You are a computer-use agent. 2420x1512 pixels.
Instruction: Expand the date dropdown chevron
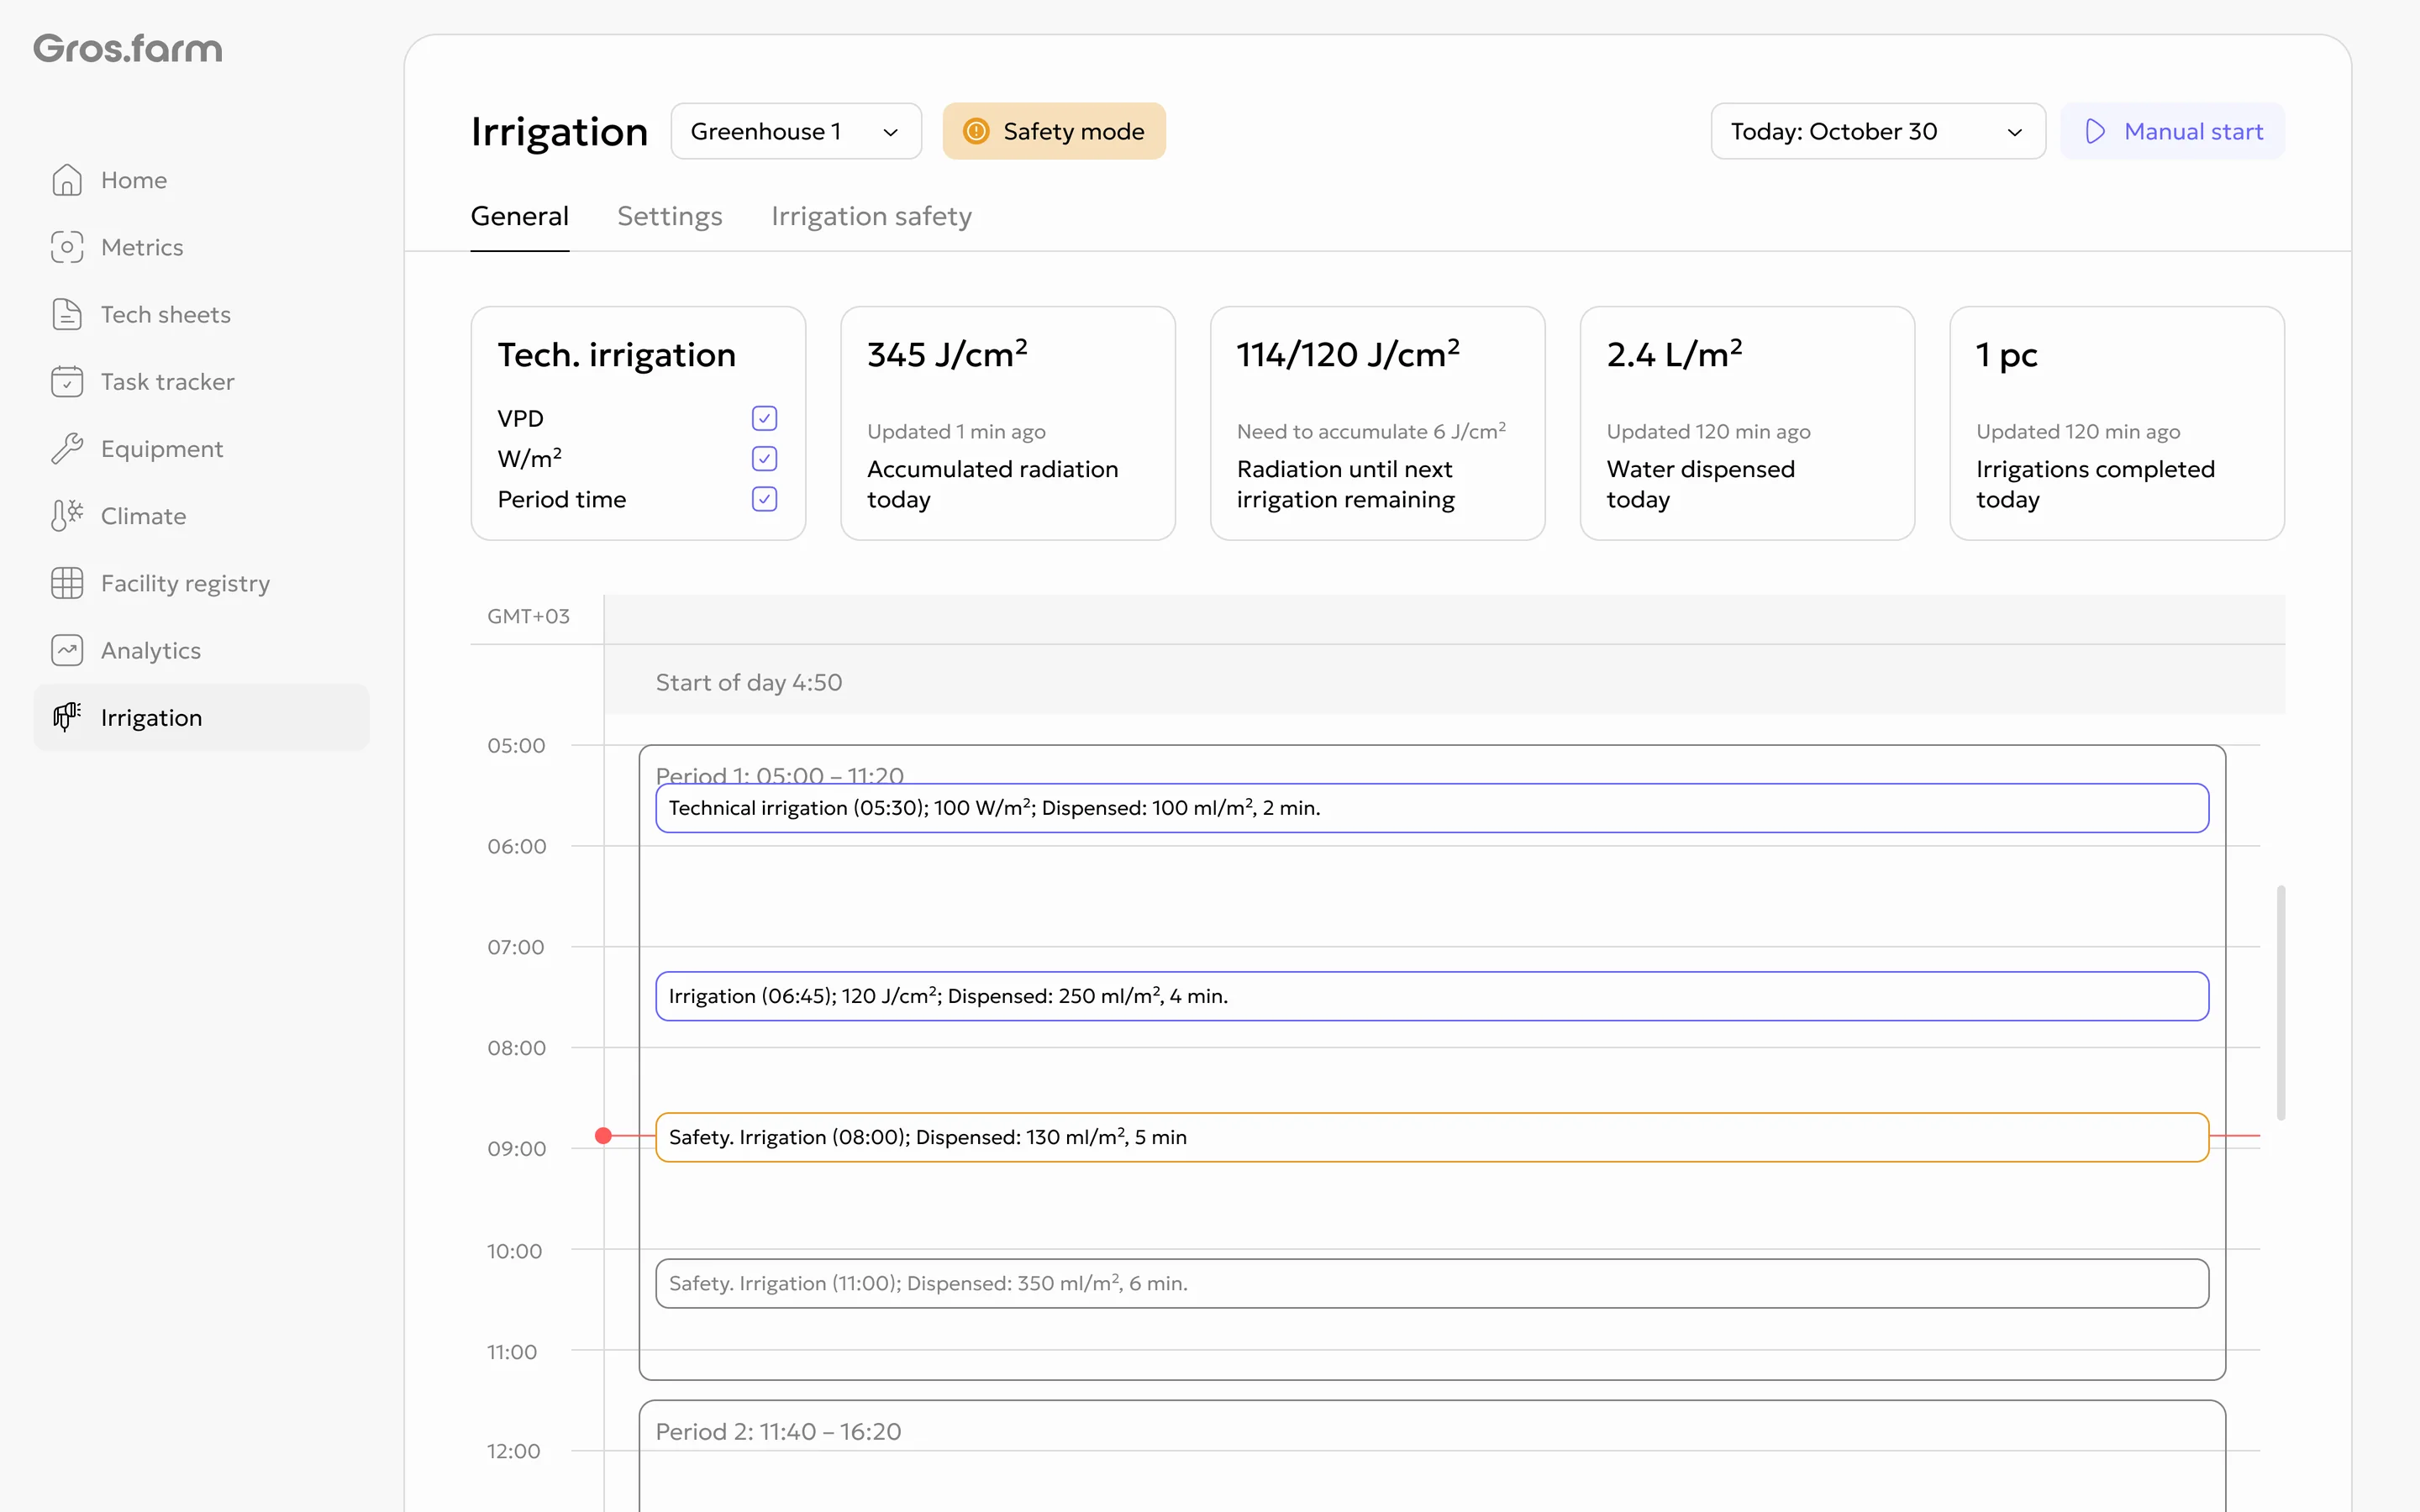(x=2014, y=132)
